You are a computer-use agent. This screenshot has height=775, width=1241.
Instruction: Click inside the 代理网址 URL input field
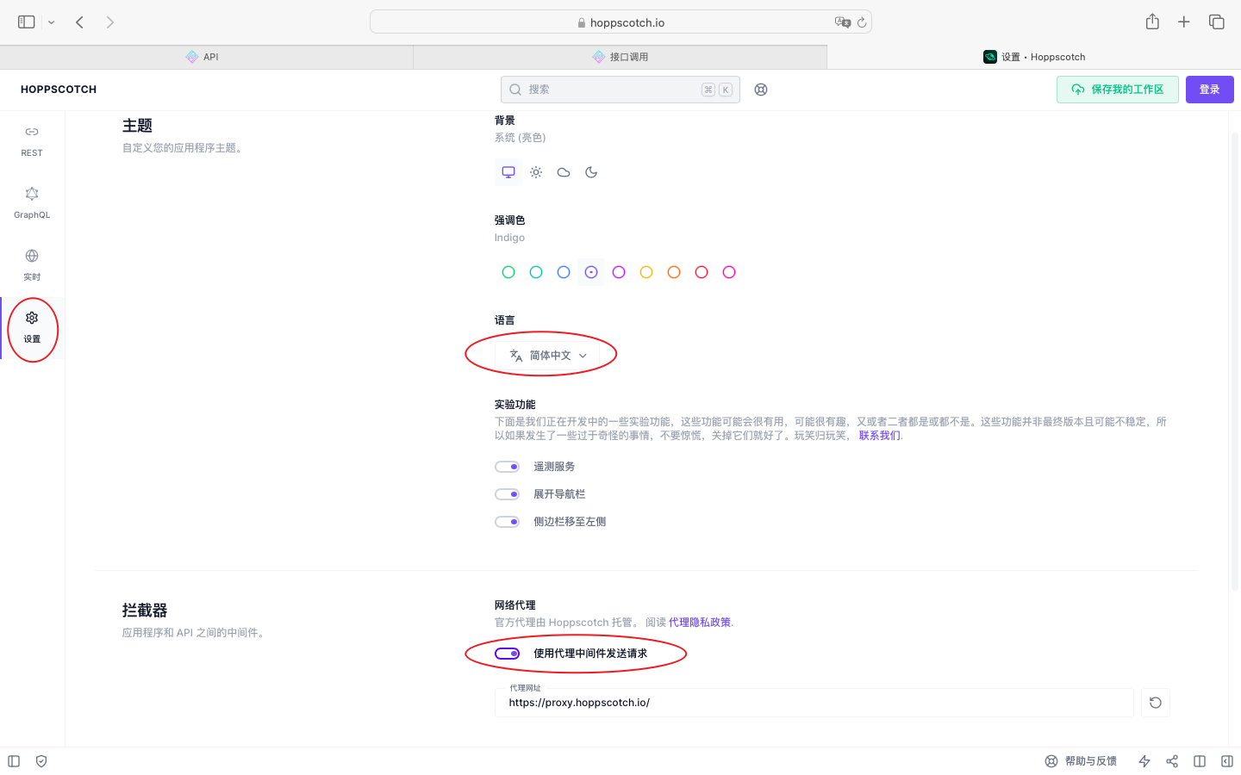(x=814, y=703)
